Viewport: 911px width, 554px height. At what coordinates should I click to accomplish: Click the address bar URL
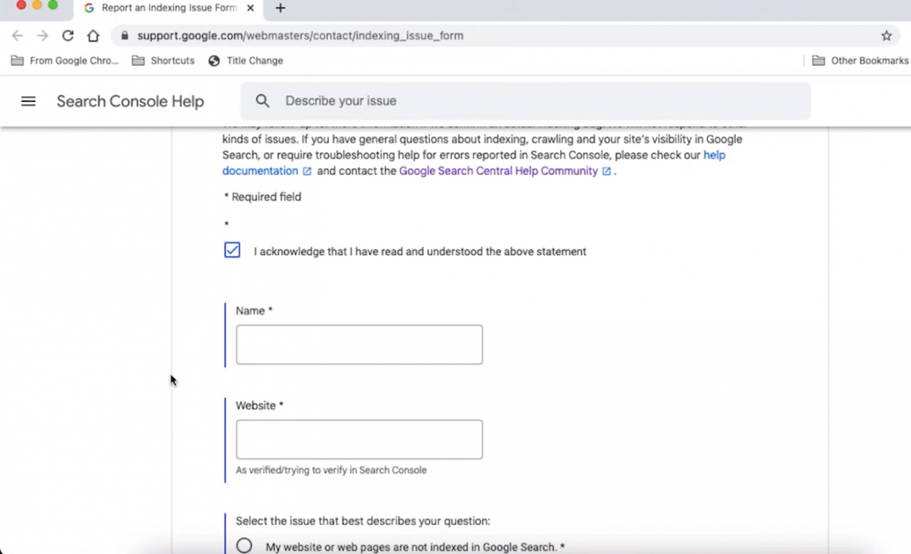[300, 36]
